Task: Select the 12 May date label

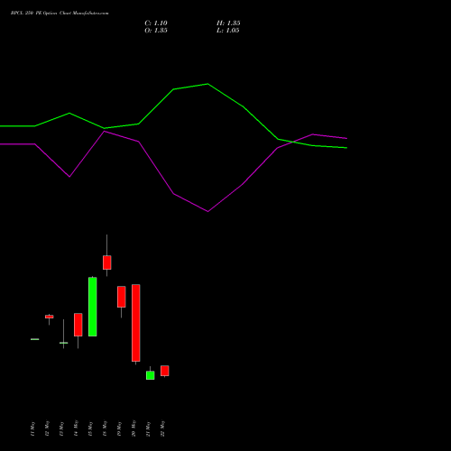Action: click(x=47, y=428)
